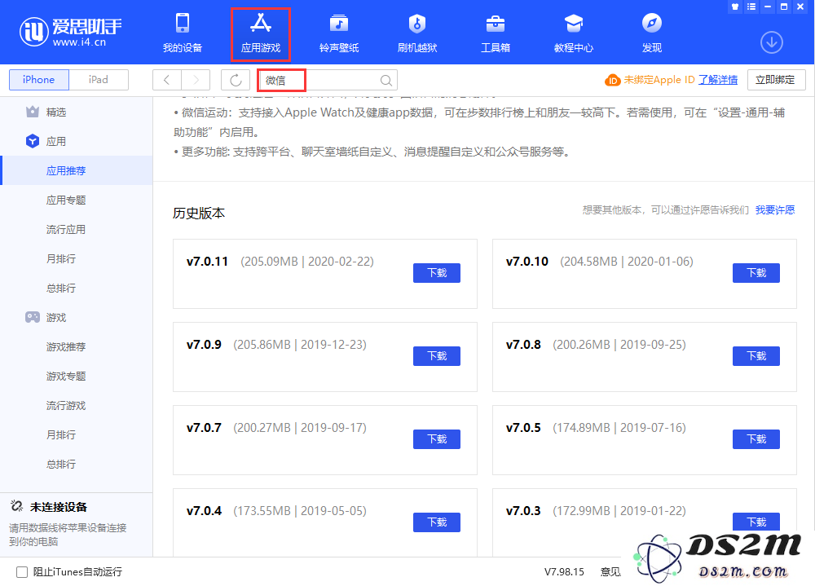Open 总排行 under the 应用 section
The width and height of the screenshot is (815, 586).
[61, 288]
